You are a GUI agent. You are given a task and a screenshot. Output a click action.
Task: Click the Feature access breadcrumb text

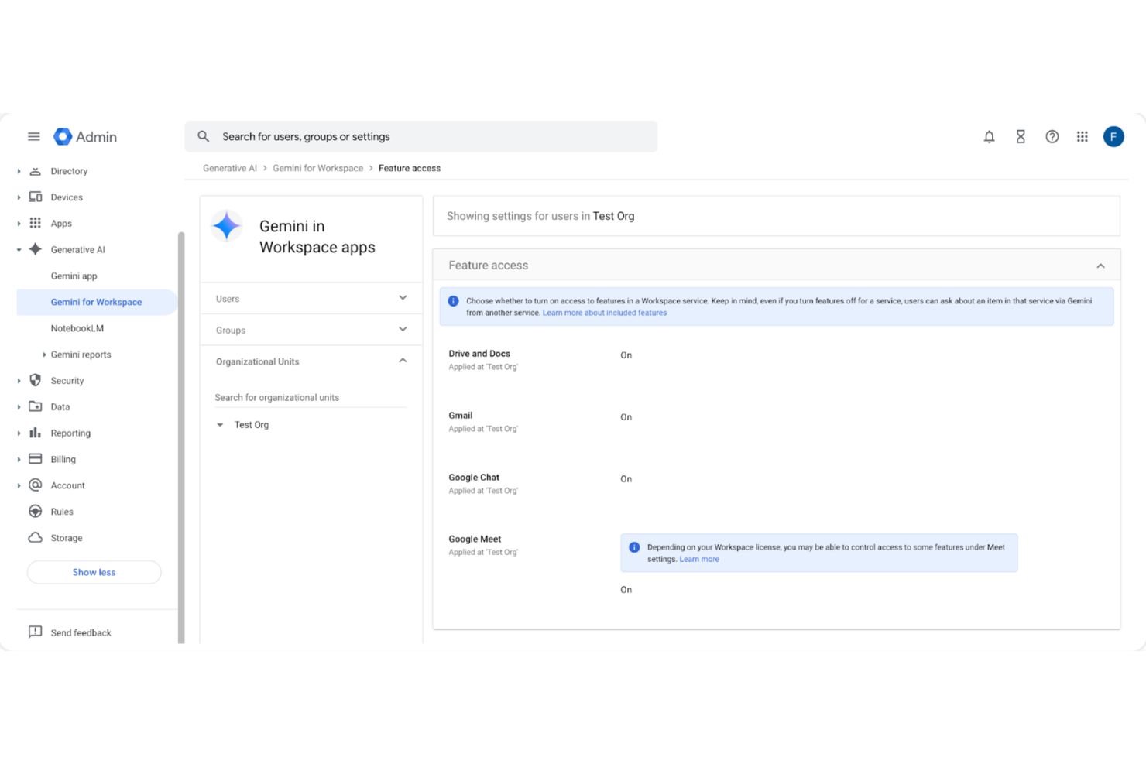[x=410, y=168]
